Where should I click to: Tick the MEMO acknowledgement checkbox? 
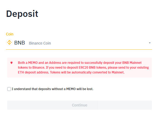9,89
